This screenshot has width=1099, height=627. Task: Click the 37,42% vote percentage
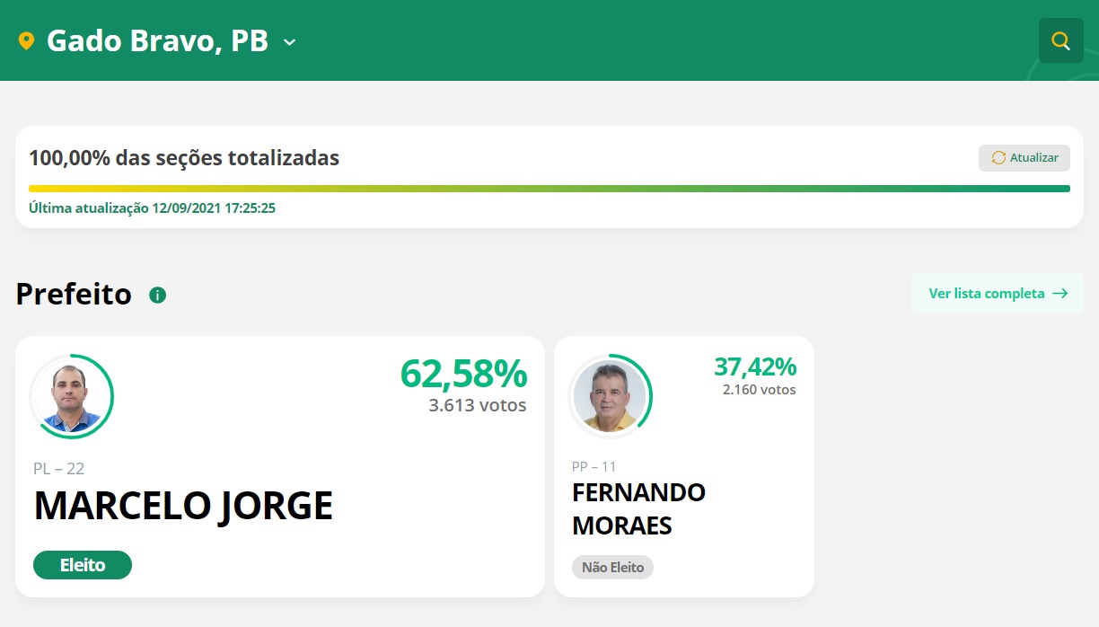coord(754,366)
